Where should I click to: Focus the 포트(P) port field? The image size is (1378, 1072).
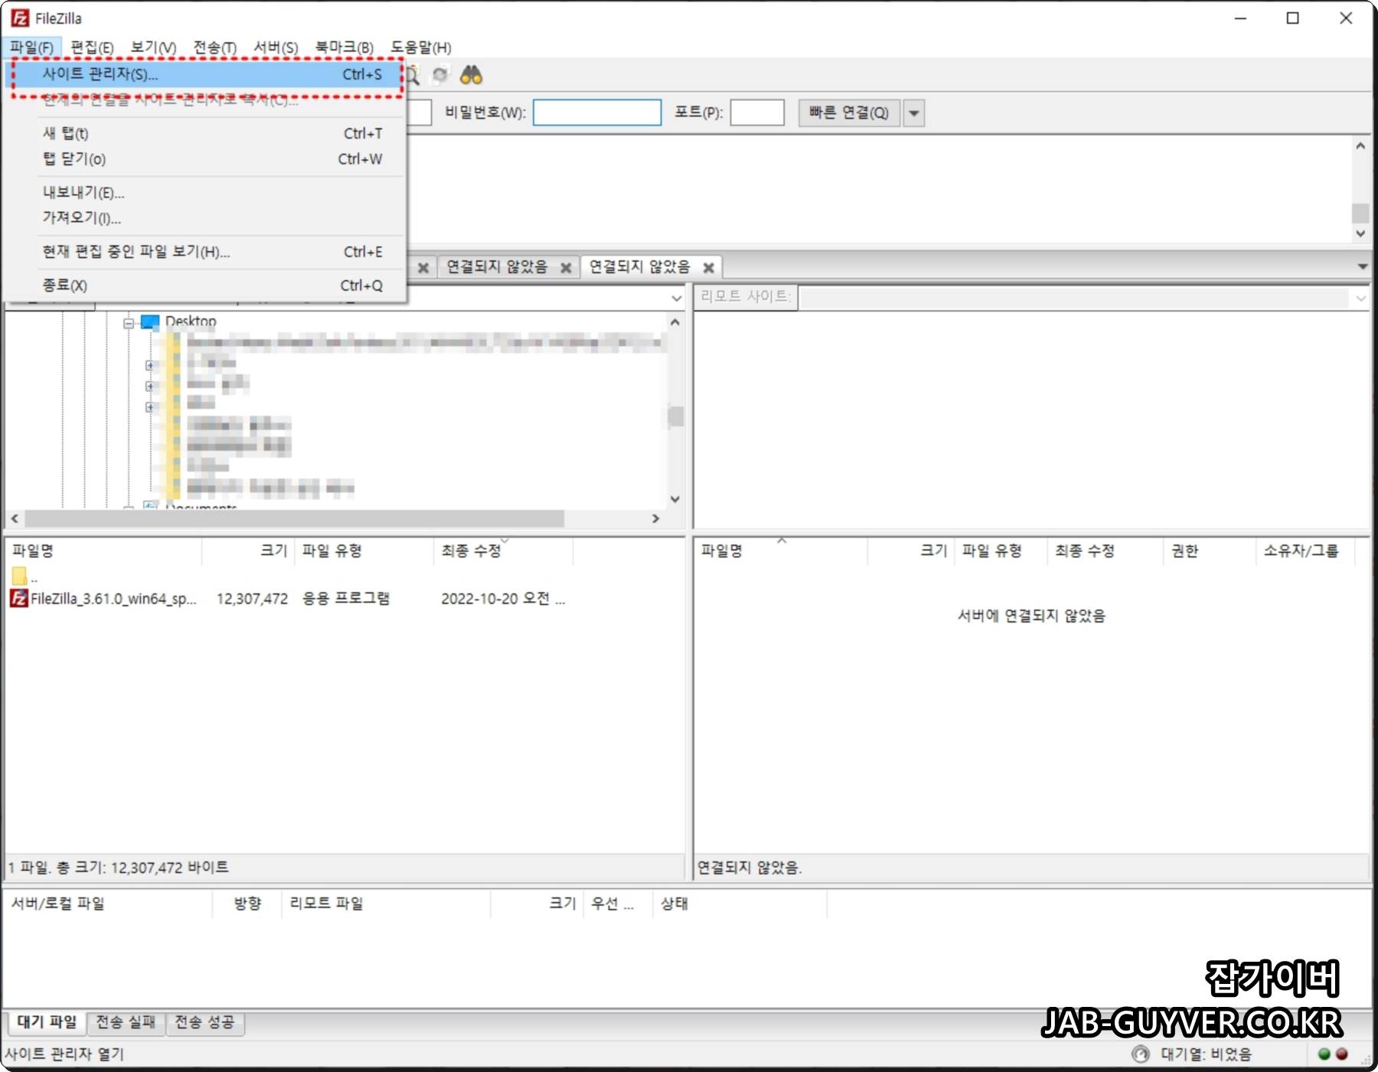(x=757, y=113)
